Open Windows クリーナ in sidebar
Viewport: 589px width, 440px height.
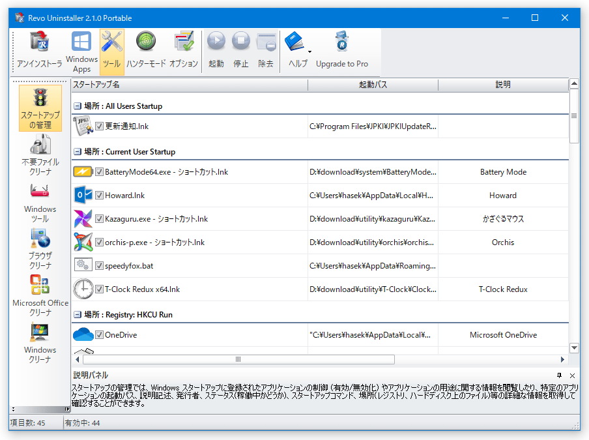tap(40, 343)
